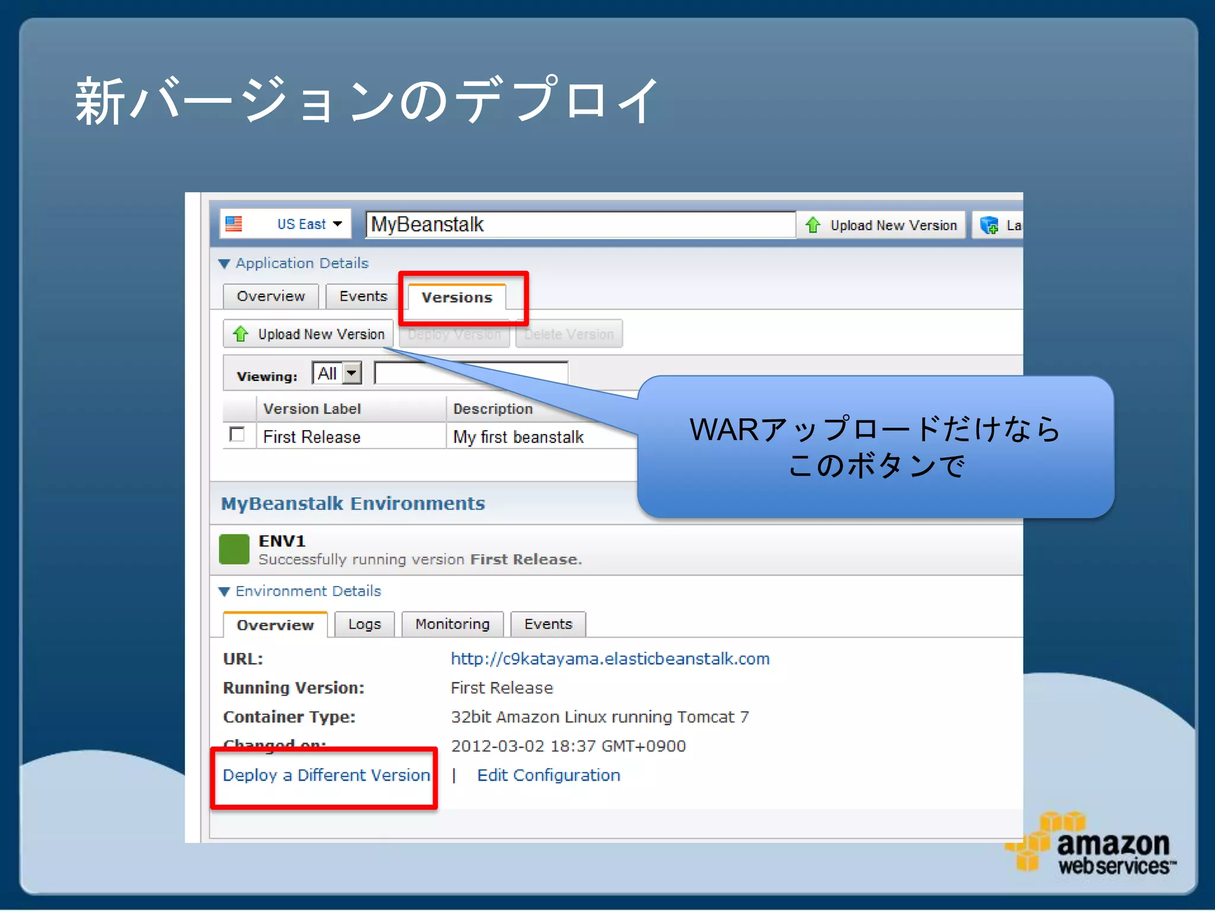Click the Running Version value First Release
1215x911 pixels.
(x=502, y=688)
